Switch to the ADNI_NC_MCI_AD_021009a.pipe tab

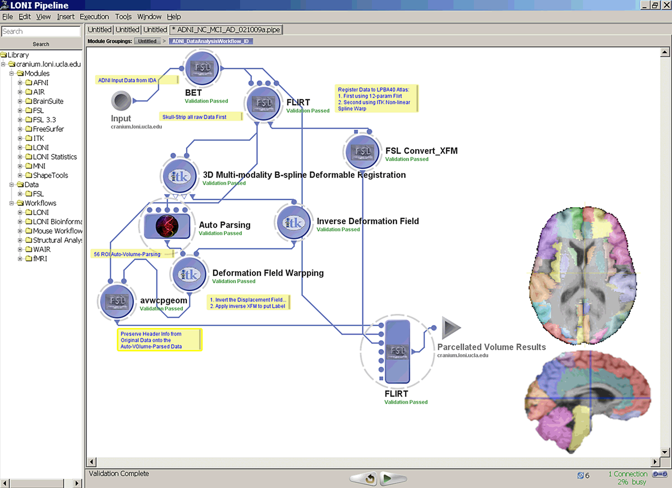226,30
